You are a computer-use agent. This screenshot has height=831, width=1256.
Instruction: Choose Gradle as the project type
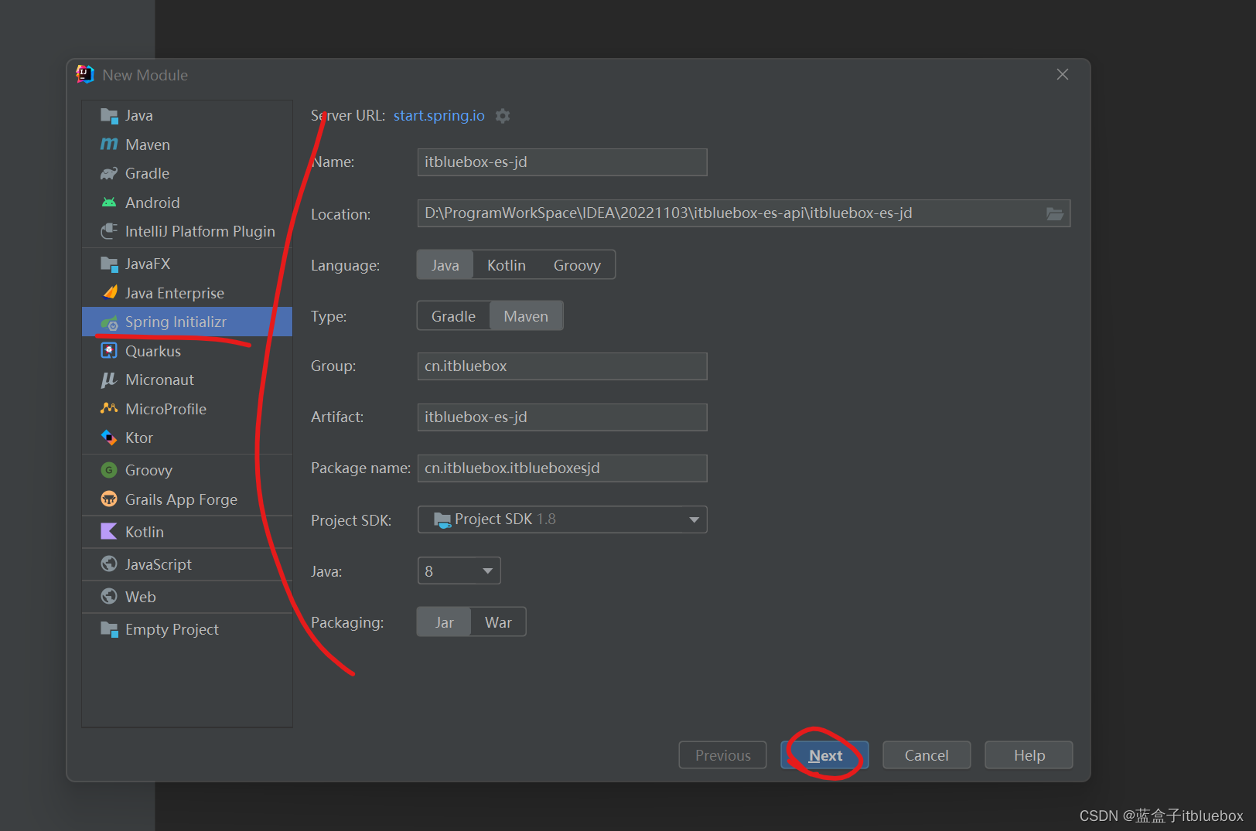(453, 316)
